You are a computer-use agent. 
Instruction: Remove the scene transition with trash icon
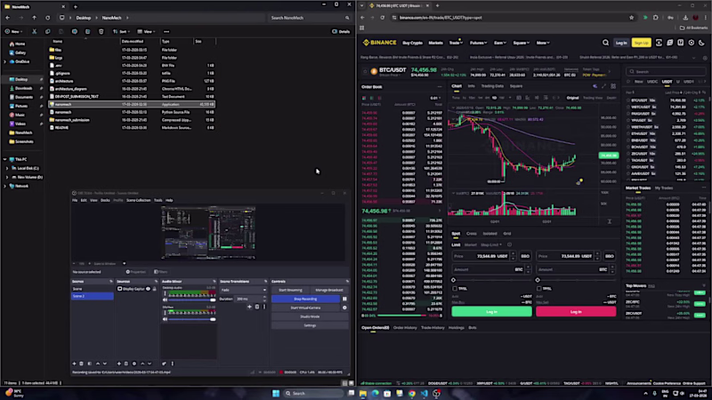[256, 307]
